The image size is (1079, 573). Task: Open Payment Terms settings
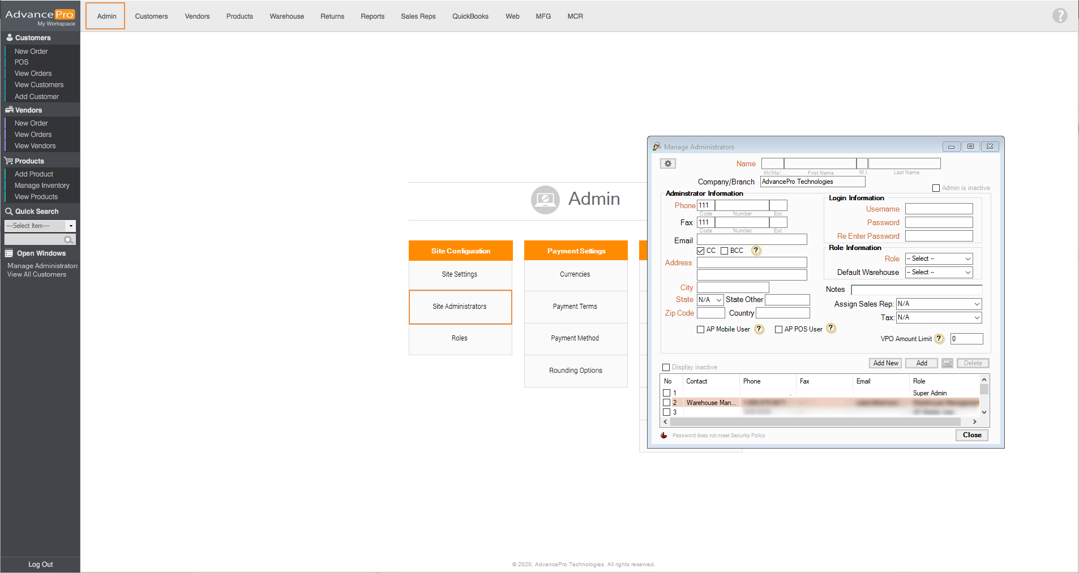tap(575, 307)
